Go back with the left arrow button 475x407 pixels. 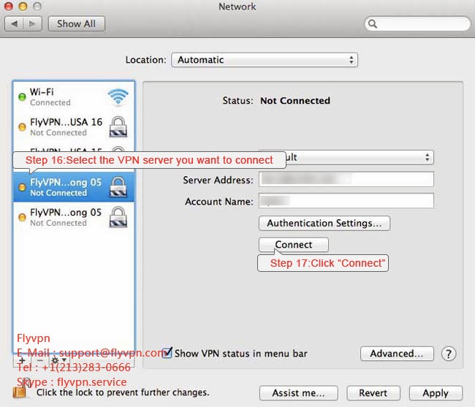pyautogui.click(x=14, y=23)
